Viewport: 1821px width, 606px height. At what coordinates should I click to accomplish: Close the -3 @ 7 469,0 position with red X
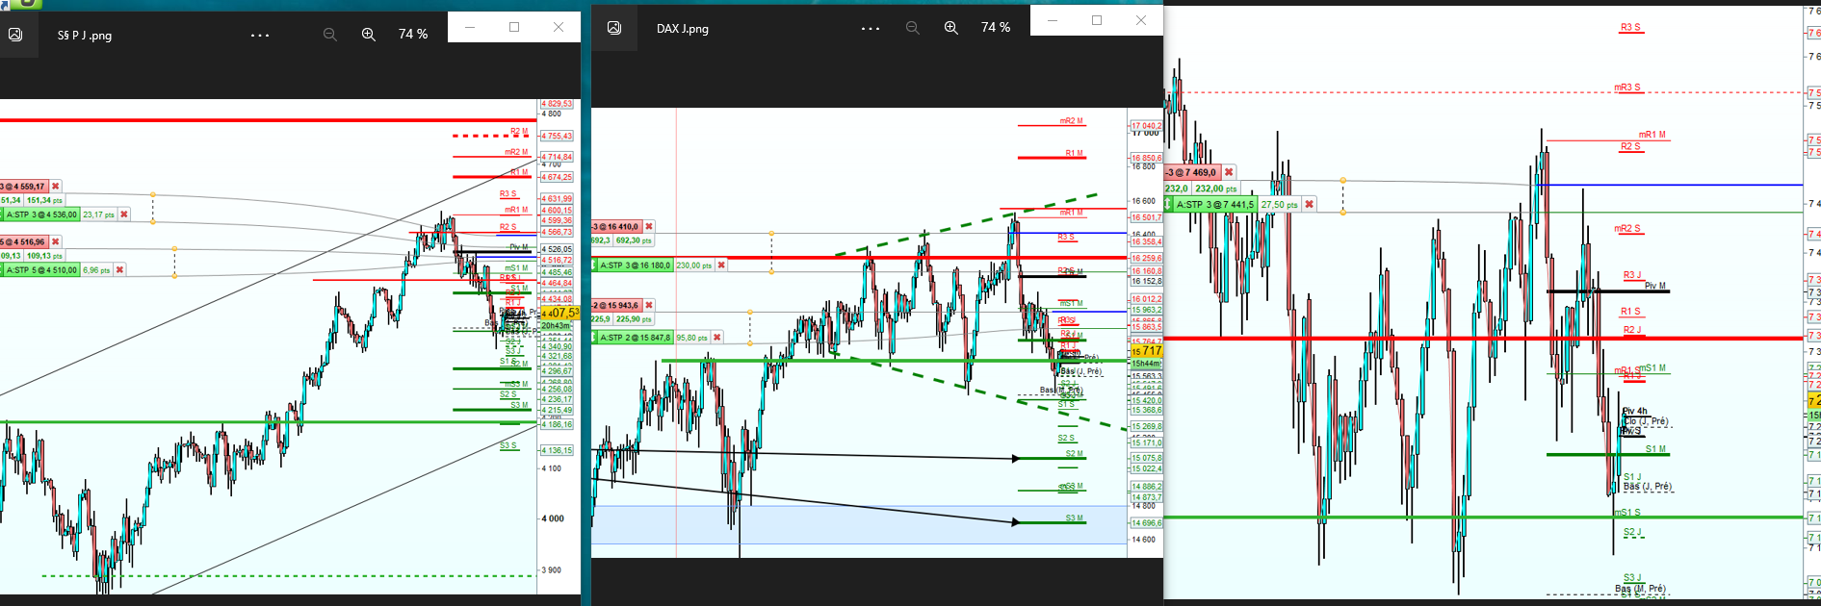tap(1229, 172)
